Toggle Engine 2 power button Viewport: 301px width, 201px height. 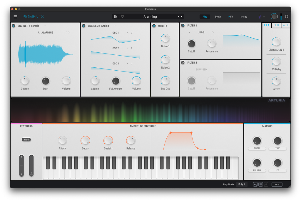(84, 26)
